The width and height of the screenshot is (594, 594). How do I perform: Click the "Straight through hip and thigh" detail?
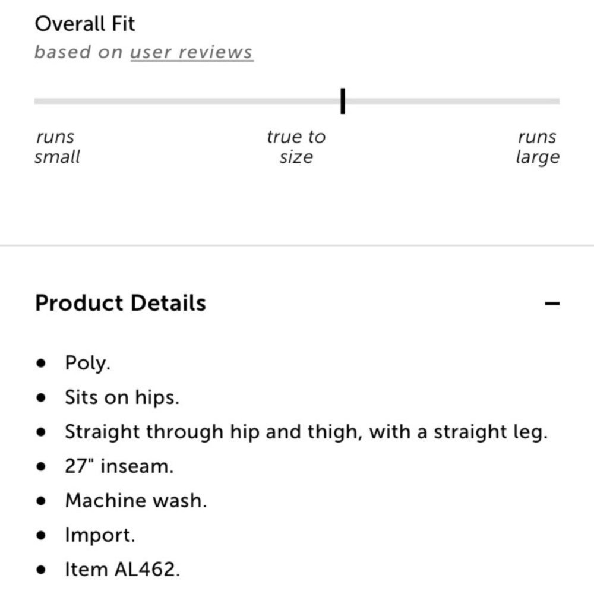coord(306,432)
